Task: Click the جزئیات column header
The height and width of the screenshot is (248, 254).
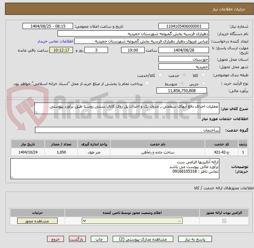Action: point(37,213)
